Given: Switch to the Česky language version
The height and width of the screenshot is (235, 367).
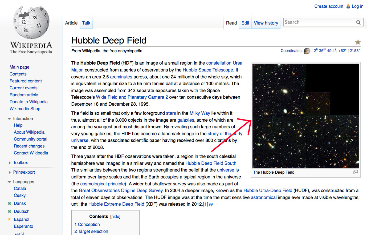Looking at the screenshot, I should point(20,195).
